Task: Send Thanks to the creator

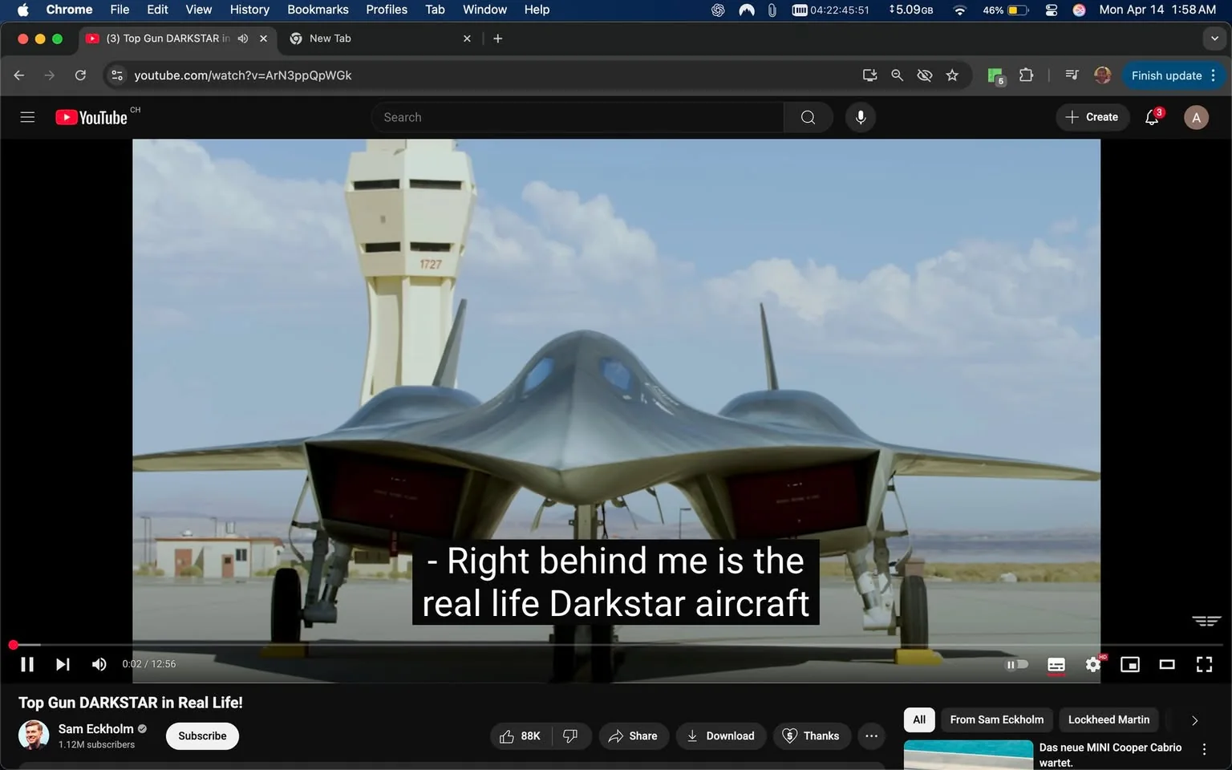Action: point(812,736)
